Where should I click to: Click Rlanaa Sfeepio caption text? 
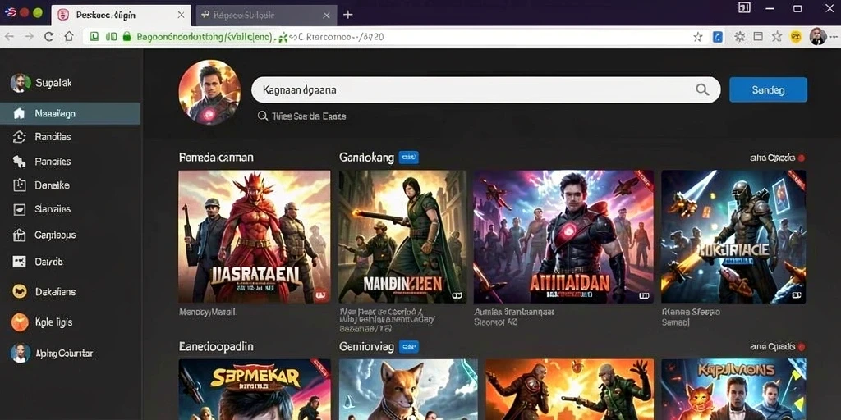[x=690, y=312]
